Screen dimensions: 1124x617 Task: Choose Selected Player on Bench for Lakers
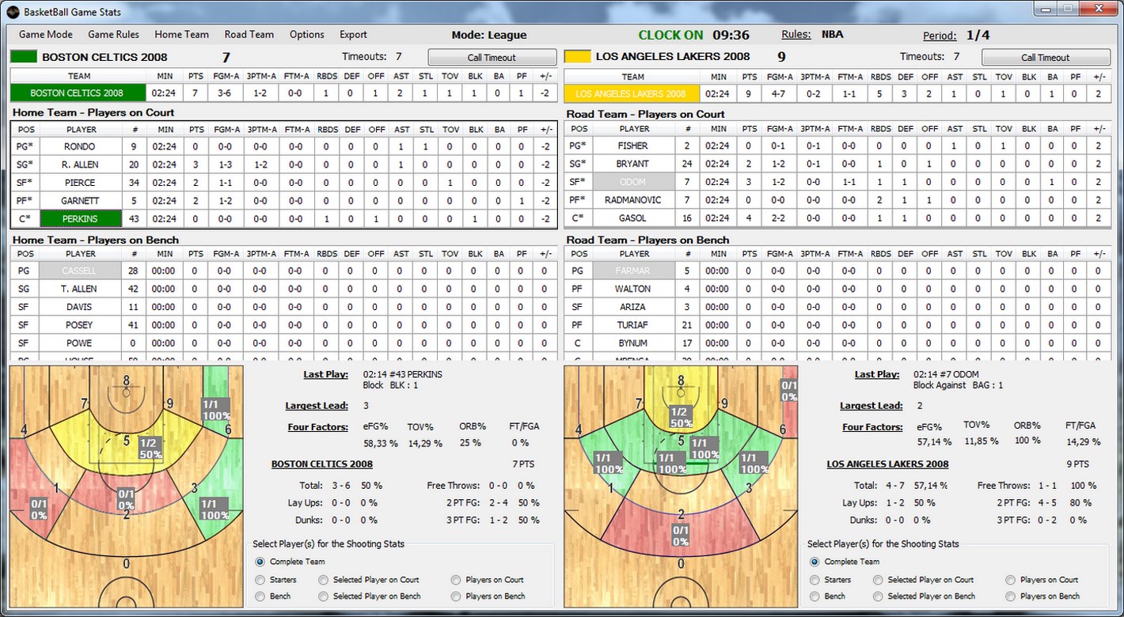coord(877,596)
